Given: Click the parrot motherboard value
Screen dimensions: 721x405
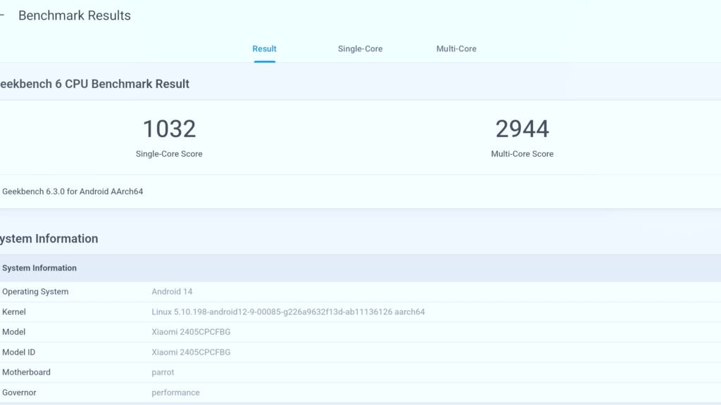Looking at the screenshot, I should tap(163, 372).
